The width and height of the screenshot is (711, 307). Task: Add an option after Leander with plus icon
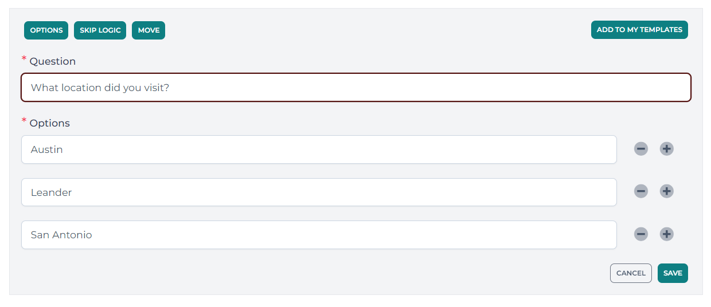point(666,191)
